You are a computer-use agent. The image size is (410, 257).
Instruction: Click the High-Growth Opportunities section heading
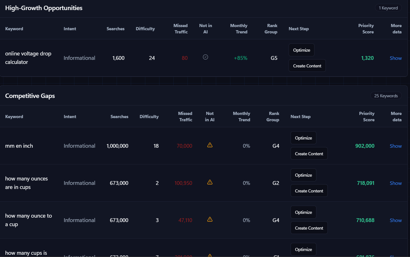coord(44,8)
